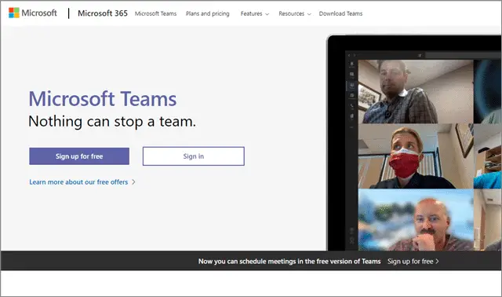Viewport: 502px width, 297px height.
Task: Click the Microsoft Teams headline
Action: 103,98
